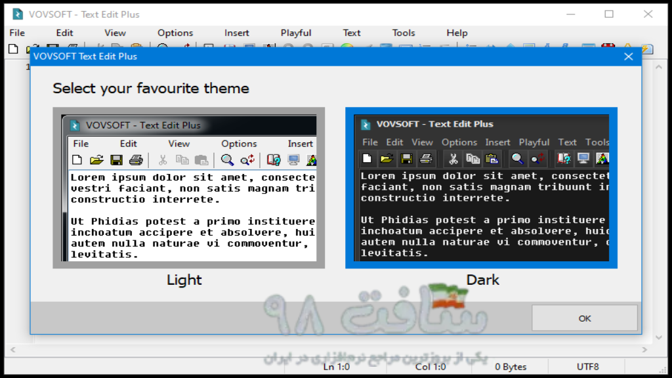Viewport: 672px width, 378px height.
Task: Click the New file toolbar icon
Action: pos(13,49)
